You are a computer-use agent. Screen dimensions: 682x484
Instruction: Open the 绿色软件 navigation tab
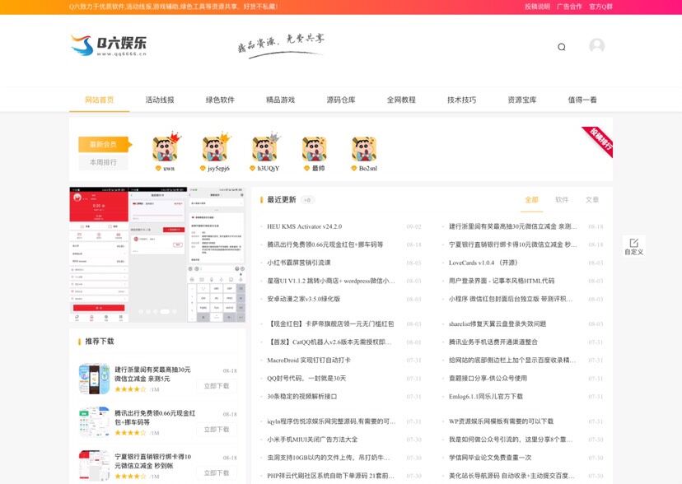(x=220, y=100)
